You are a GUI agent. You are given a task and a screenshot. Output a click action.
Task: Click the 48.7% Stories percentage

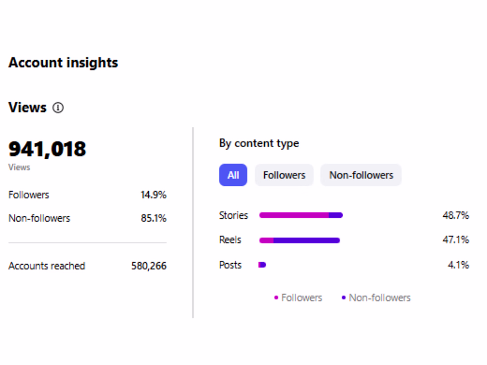click(456, 215)
